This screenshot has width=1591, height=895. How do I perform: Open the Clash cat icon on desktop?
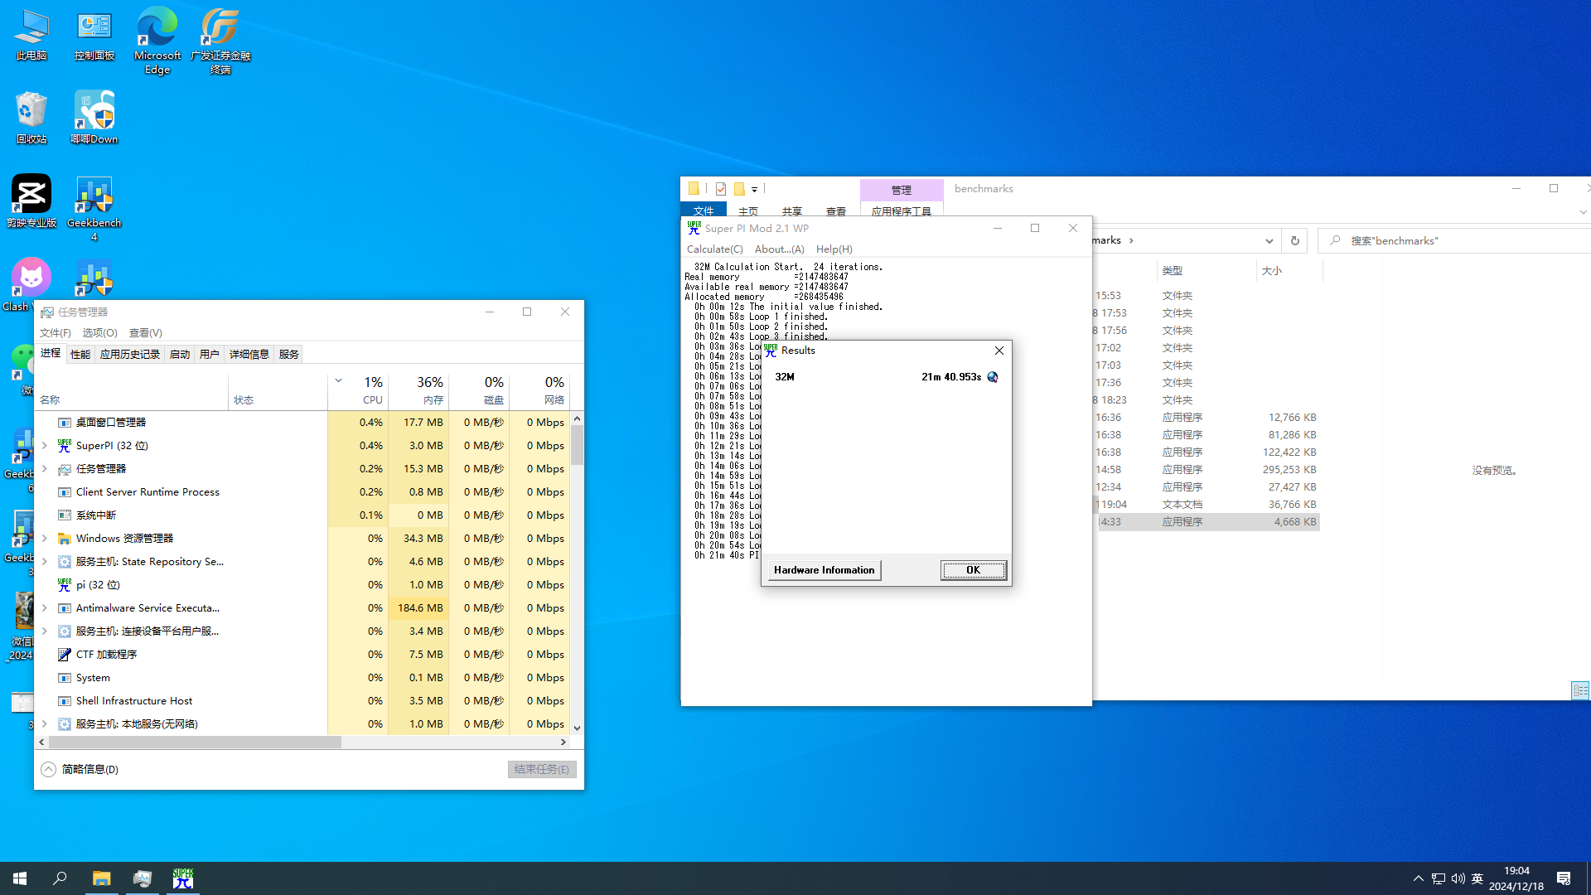(31, 278)
